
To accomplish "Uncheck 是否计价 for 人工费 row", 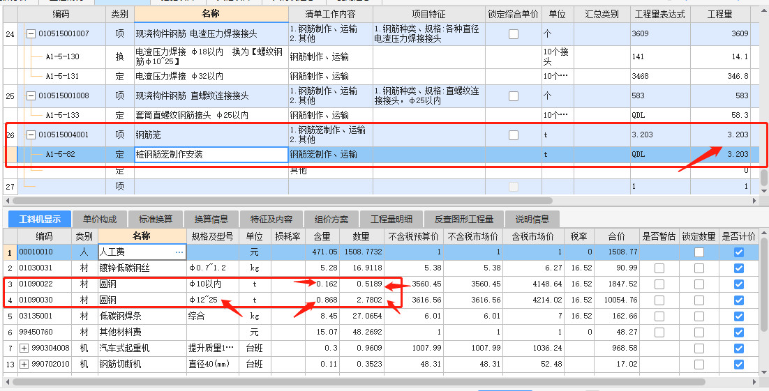I will [739, 252].
